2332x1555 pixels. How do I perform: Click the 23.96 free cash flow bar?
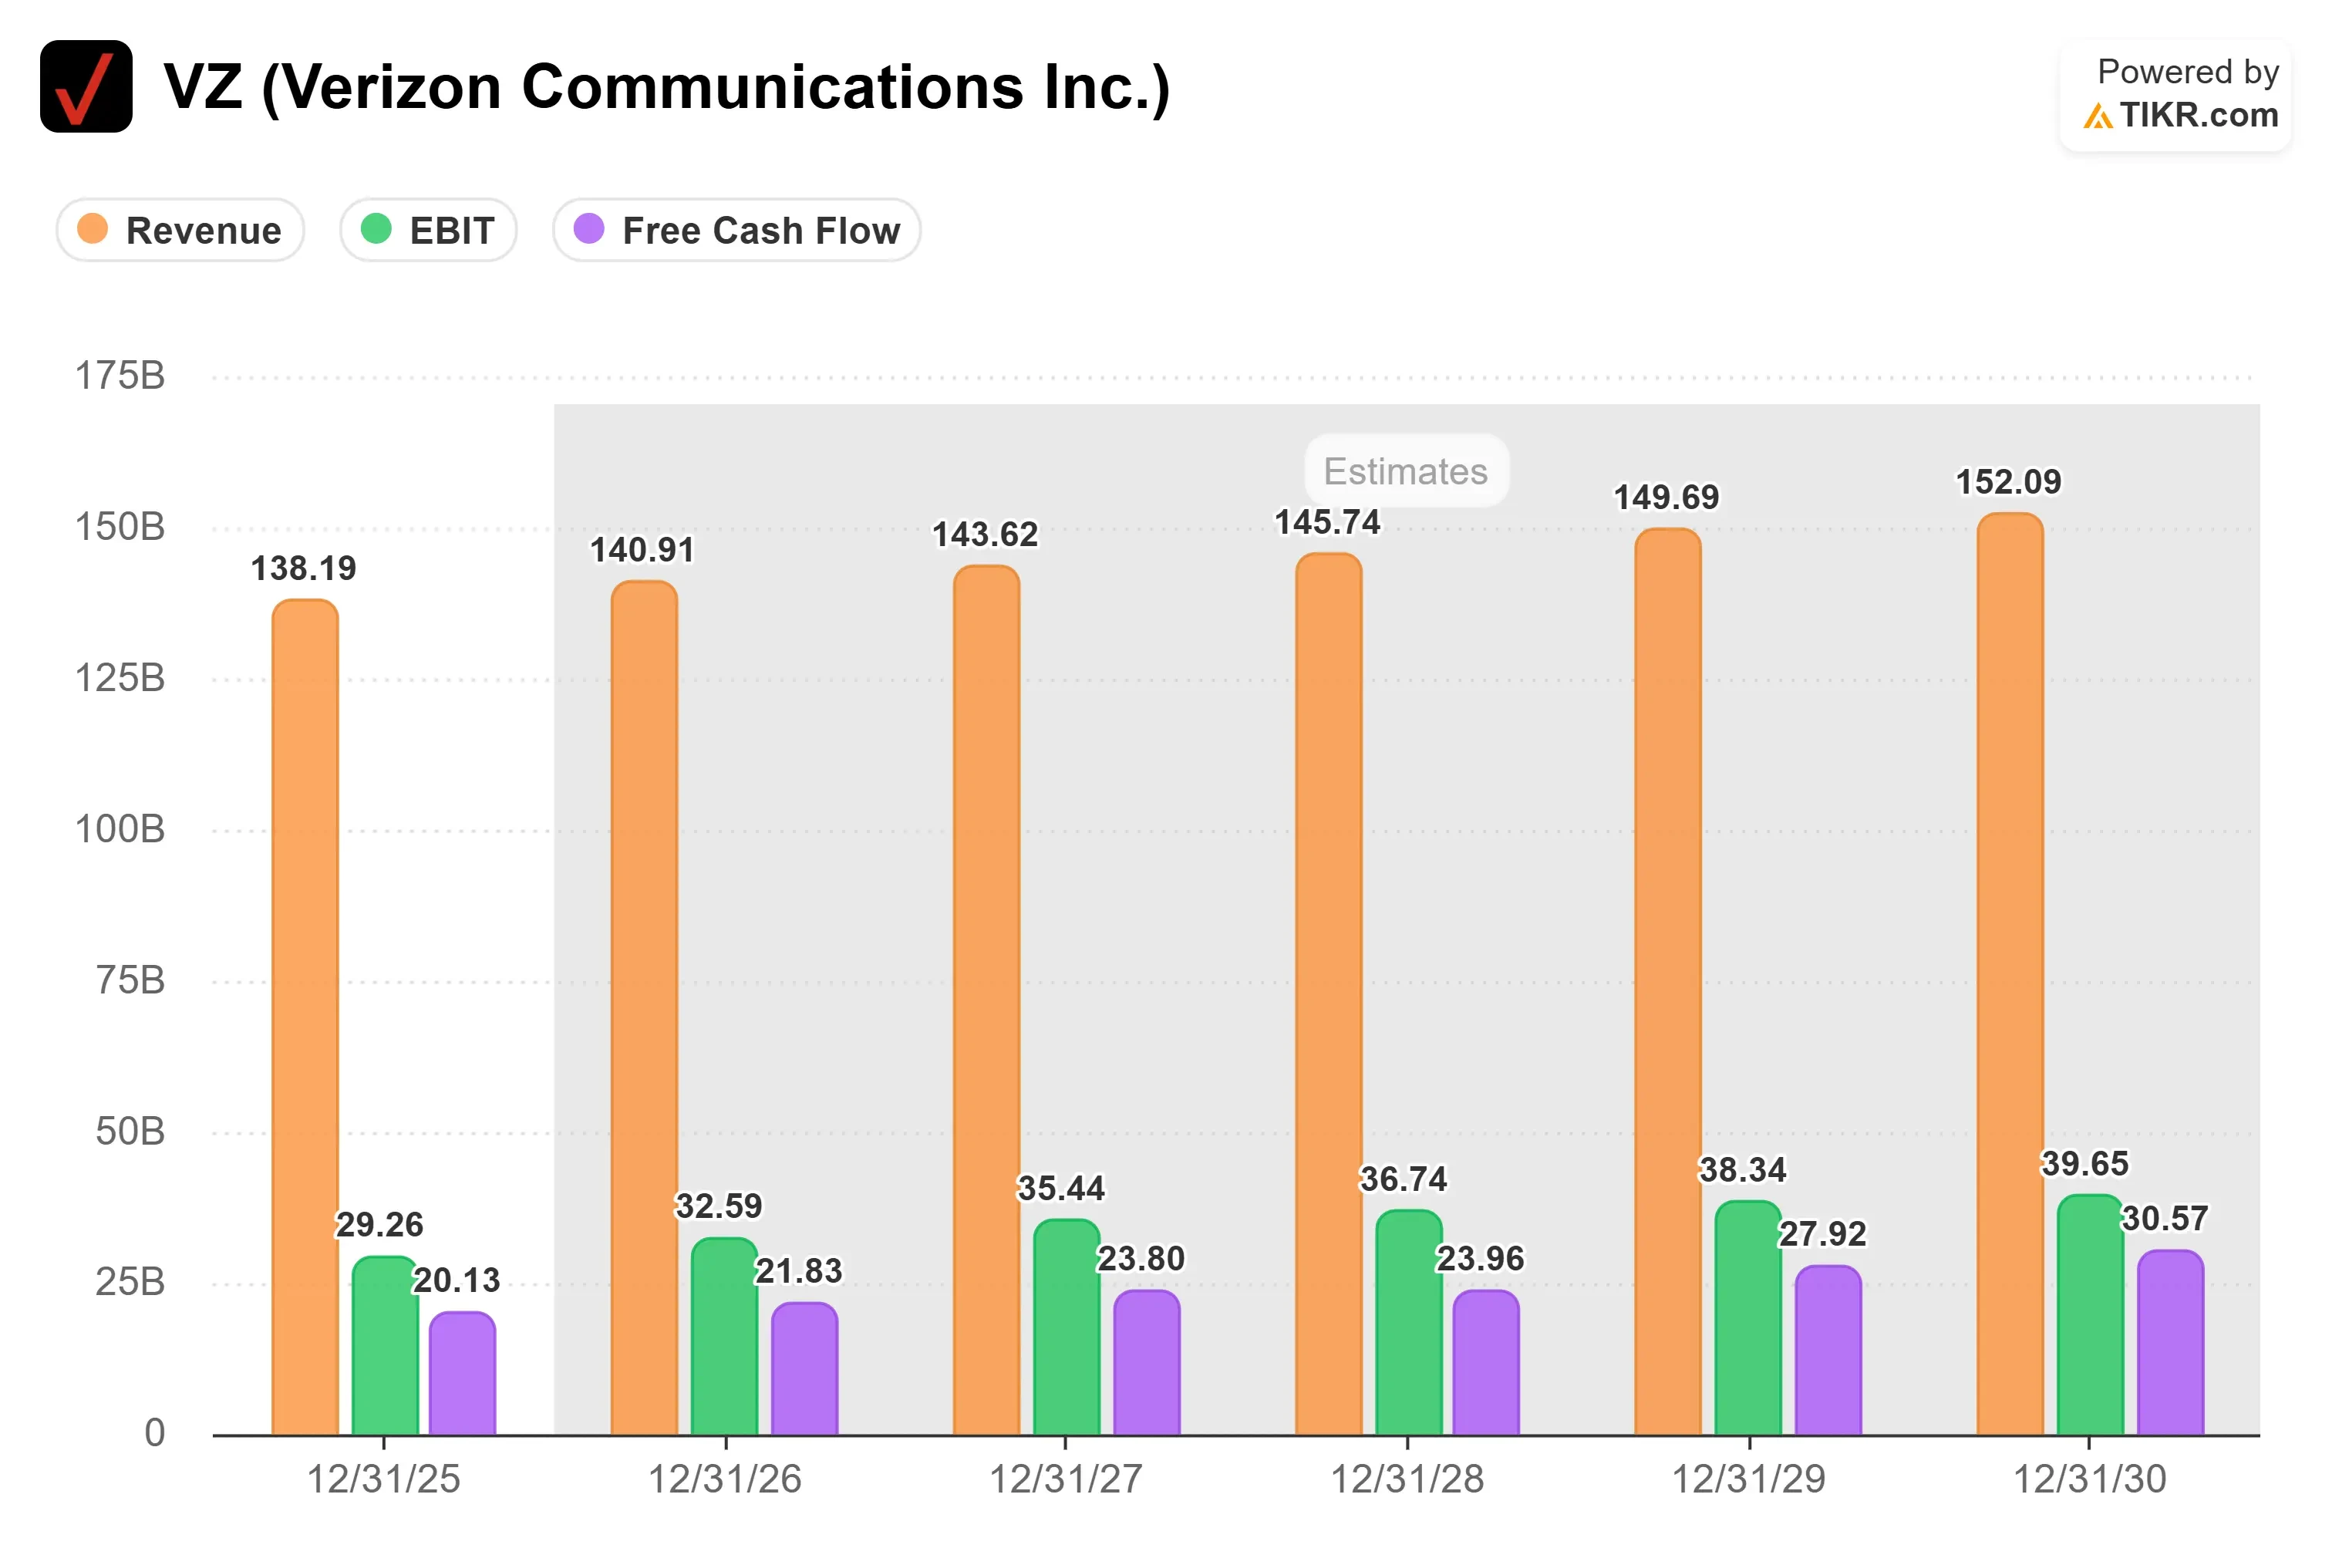[1486, 1363]
